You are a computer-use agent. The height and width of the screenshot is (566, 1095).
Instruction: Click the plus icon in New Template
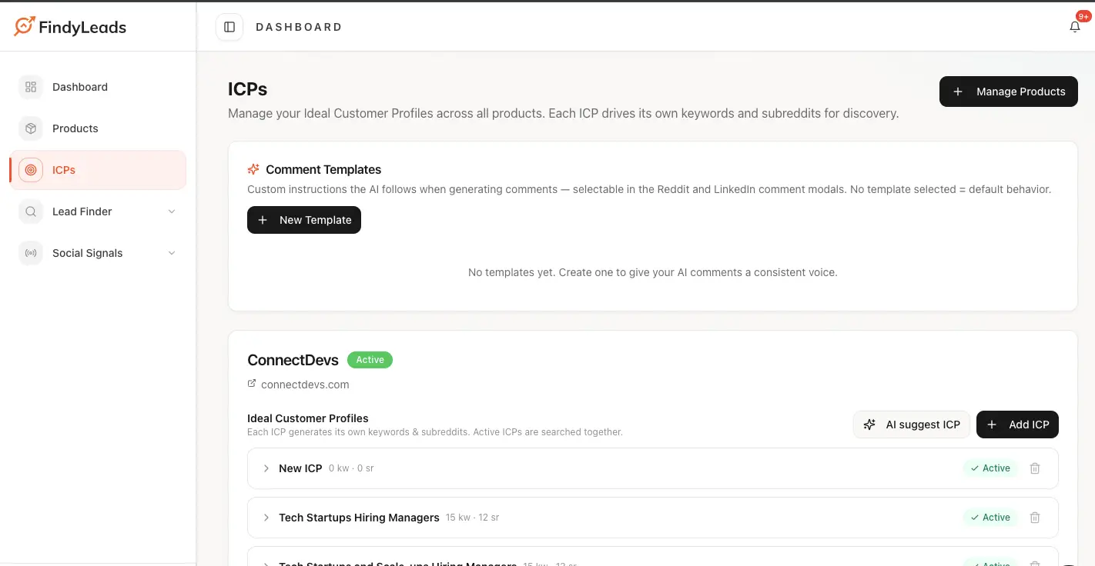[x=263, y=220]
